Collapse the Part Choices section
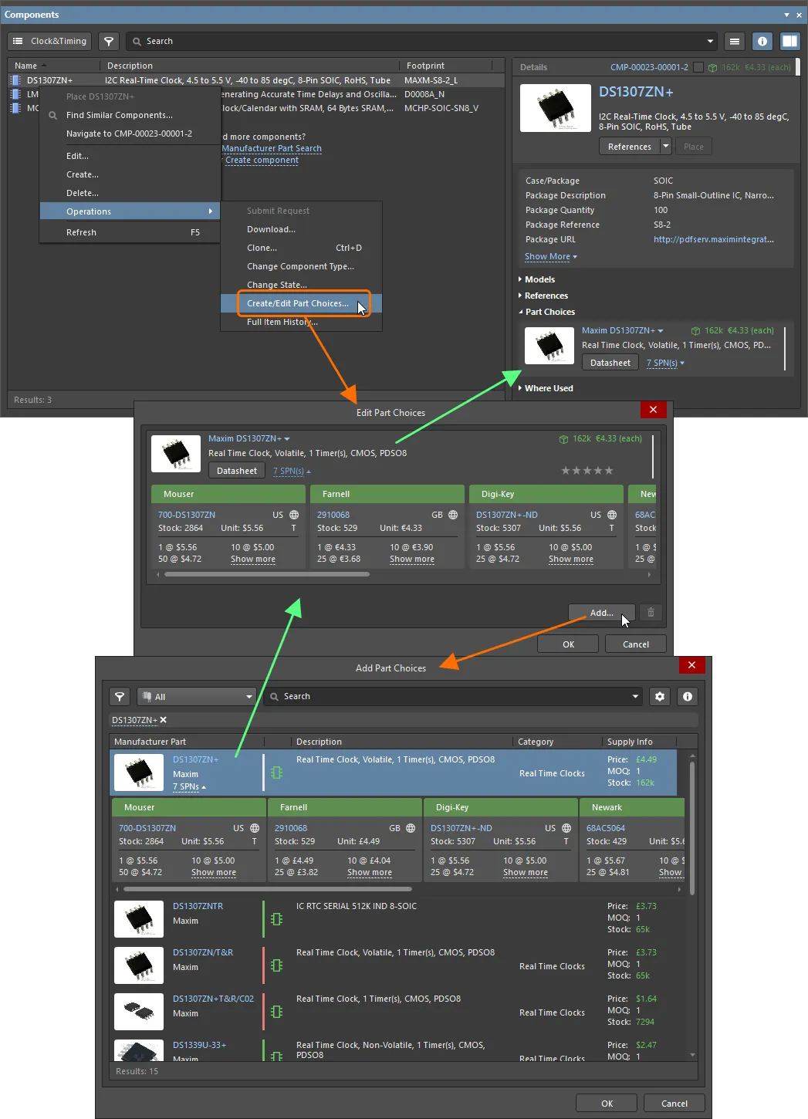808x1119 pixels. (521, 312)
